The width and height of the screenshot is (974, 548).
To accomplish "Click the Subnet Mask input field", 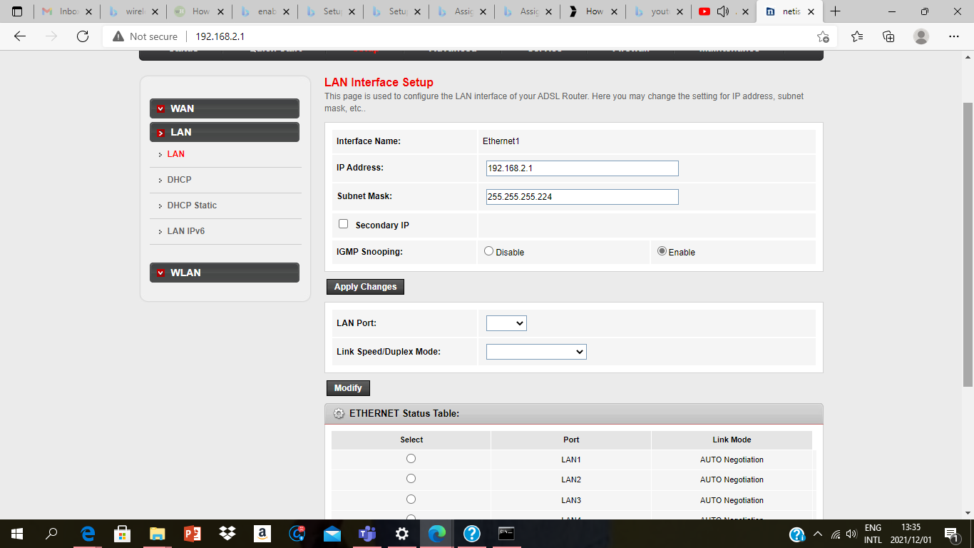I will 582,197.
